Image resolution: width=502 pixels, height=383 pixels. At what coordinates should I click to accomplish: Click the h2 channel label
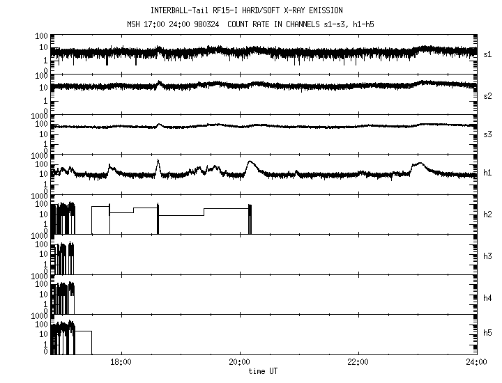click(488, 215)
